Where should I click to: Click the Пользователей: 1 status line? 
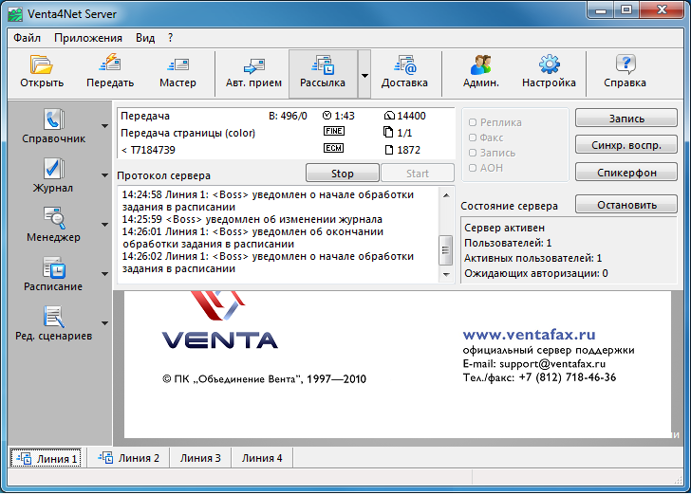(508, 243)
